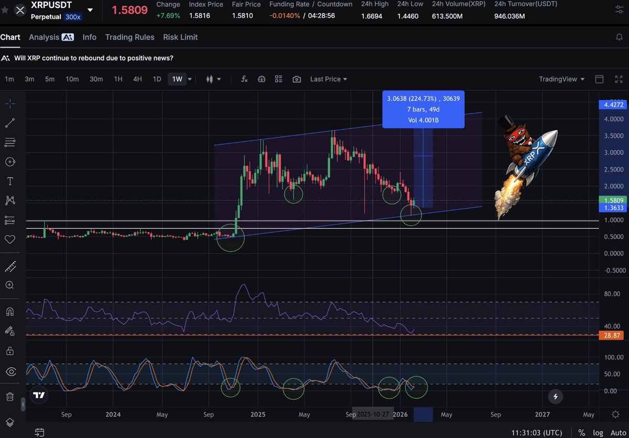Click the go-to-date calendar icon
The width and height of the screenshot is (629, 438).
(39, 433)
